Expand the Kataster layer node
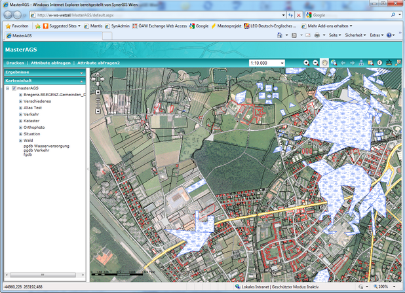The width and height of the screenshot is (405, 293). 20,121
